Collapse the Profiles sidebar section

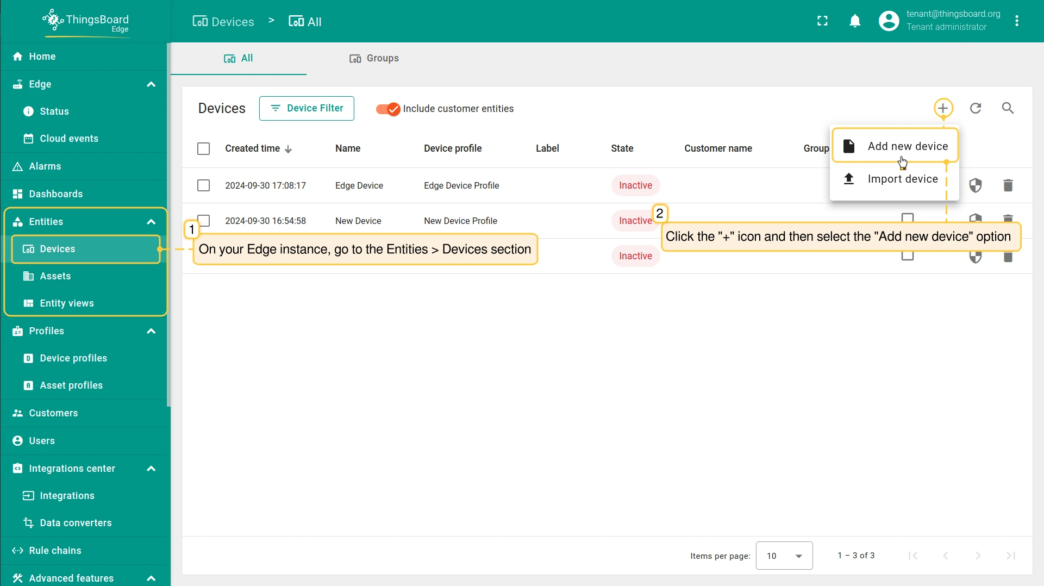click(151, 331)
